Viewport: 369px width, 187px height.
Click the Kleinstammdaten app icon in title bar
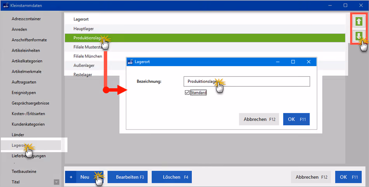coord(6,5)
